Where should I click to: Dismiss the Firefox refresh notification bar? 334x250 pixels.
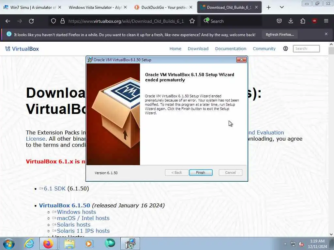pyautogui.click(x=326, y=34)
